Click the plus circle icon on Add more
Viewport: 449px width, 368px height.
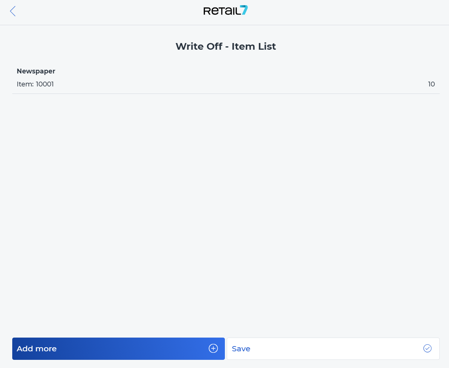coord(213,348)
